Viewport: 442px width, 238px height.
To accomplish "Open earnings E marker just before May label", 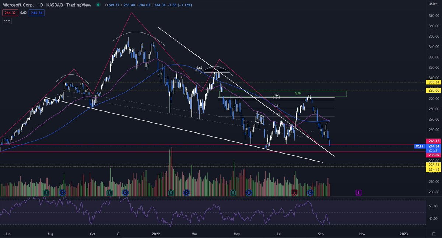I will click(x=233, y=192).
